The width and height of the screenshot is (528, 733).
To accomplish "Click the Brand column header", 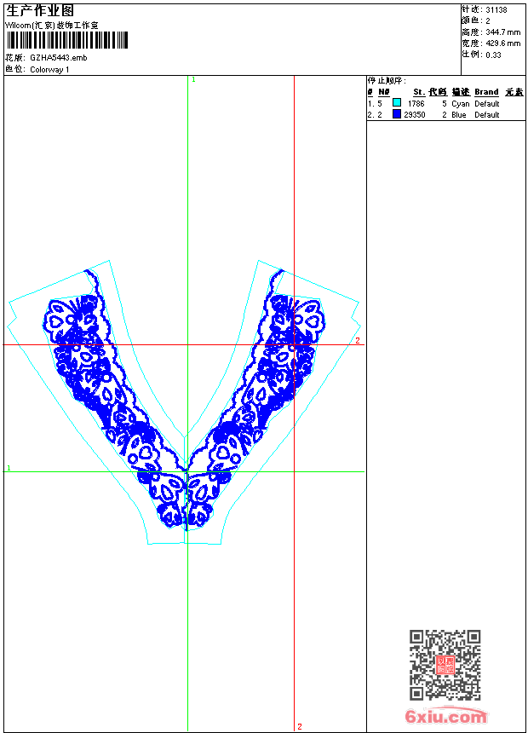I will 486,92.
